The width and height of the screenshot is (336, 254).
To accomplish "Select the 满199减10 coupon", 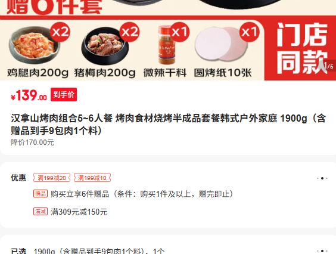I will coord(92,178).
